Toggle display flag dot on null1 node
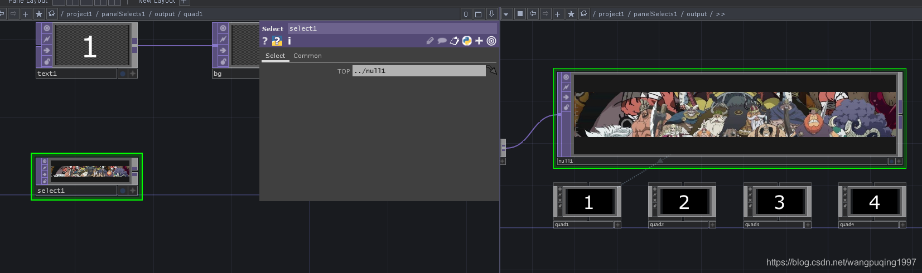The width and height of the screenshot is (922, 273). click(891, 161)
